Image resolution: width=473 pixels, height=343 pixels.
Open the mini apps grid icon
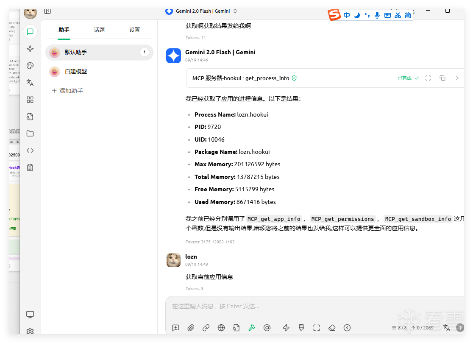(30, 100)
